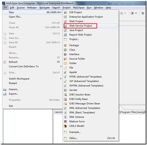Screen dimensions: 147x145
Task: Click the Export icon in File menu
Action: pyautogui.click(x=5, y=94)
